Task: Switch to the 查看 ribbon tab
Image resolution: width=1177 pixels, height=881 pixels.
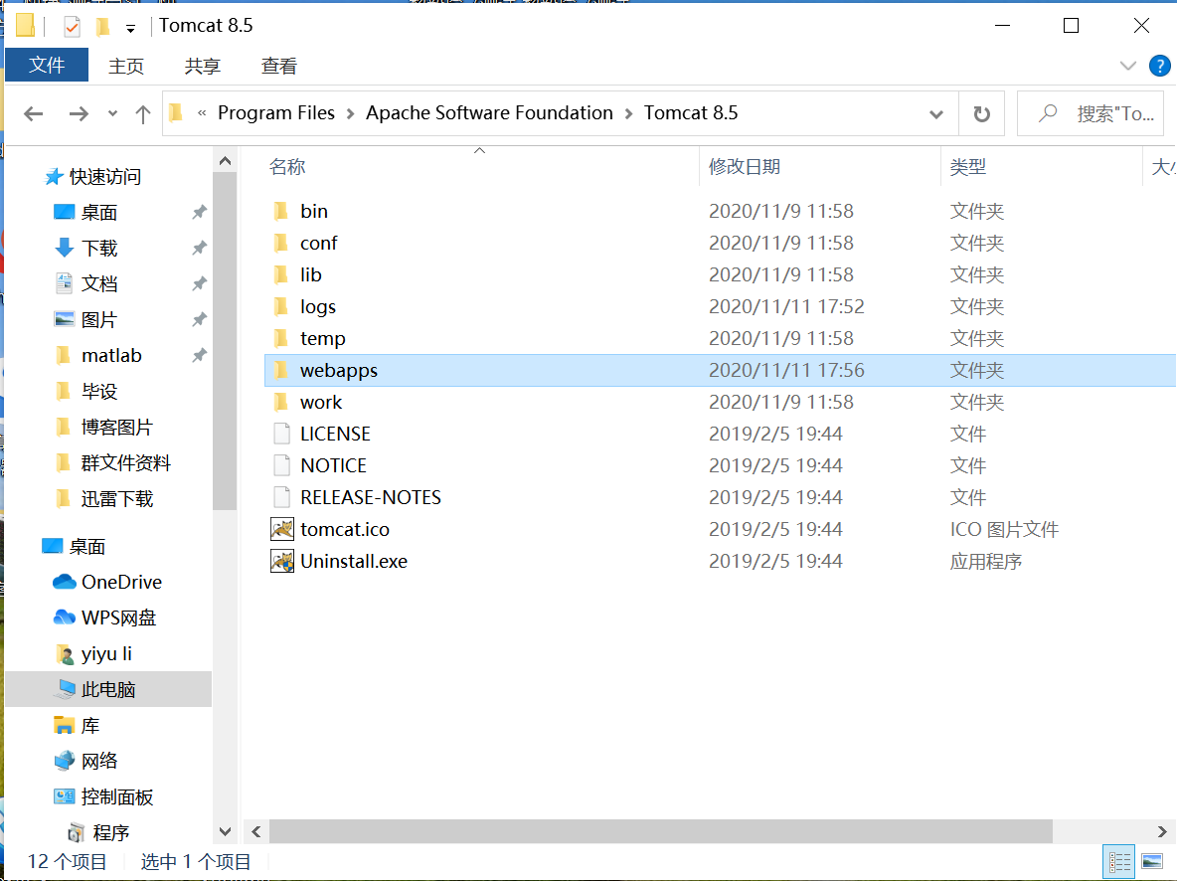Action: click(278, 66)
